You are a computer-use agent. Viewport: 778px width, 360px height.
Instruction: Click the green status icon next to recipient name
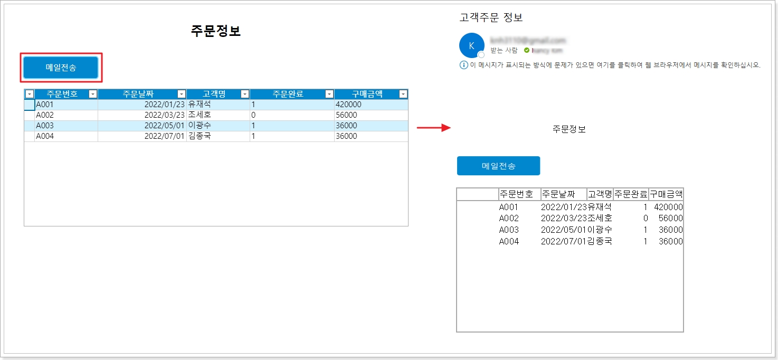[x=526, y=51]
